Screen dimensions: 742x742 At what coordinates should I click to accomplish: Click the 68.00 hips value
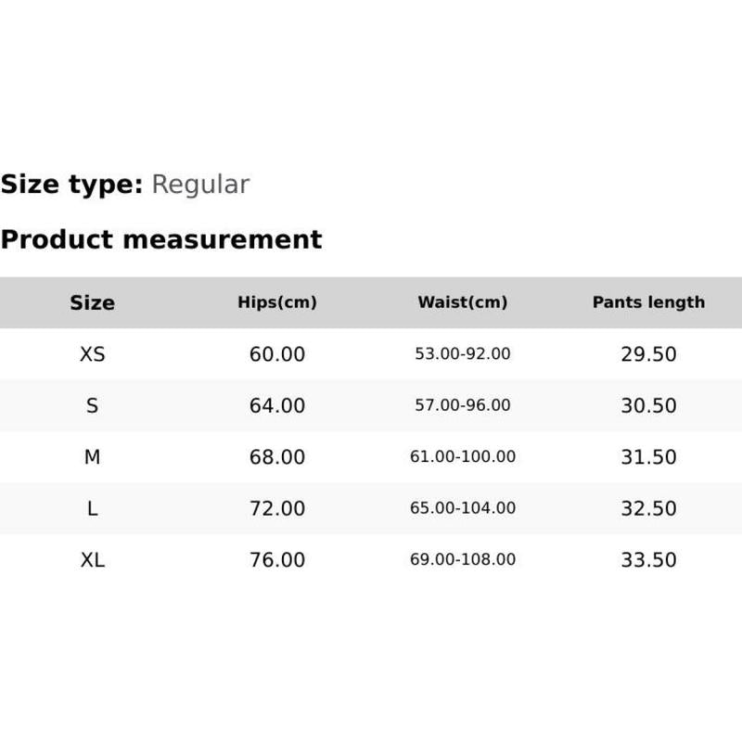[277, 457]
